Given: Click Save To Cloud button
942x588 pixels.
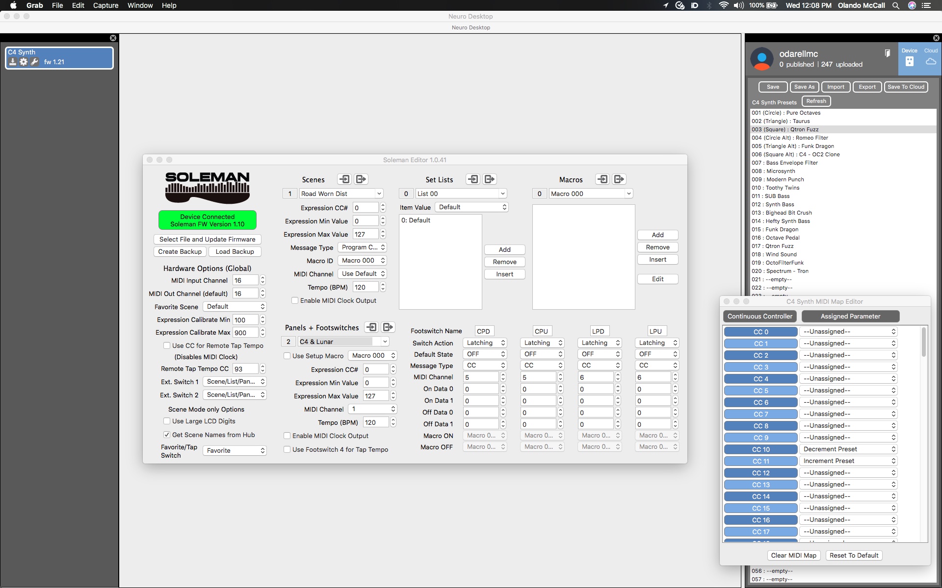Looking at the screenshot, I should pos(906,87).
